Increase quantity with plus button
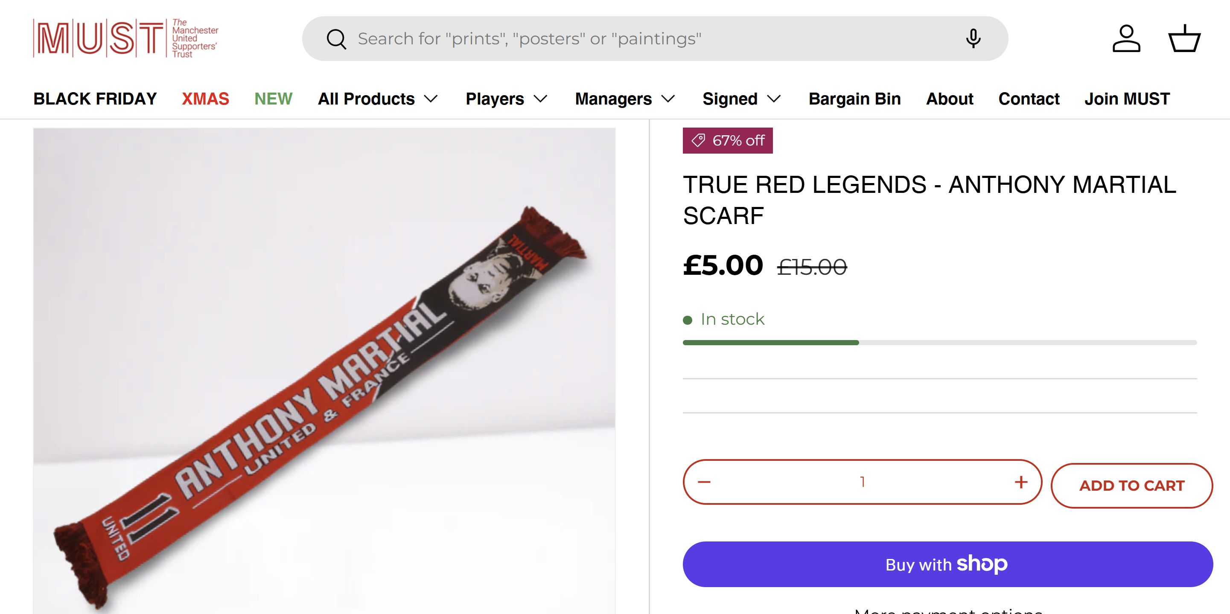Image resolution: width=1230 pixels, height=614 pixels. (1021, 482)
